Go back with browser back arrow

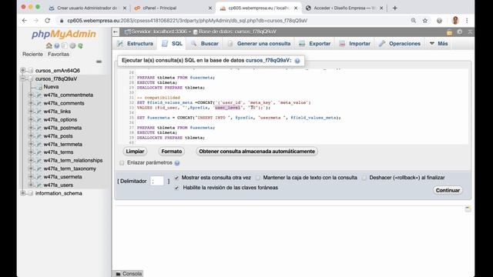tap(25, 21)
